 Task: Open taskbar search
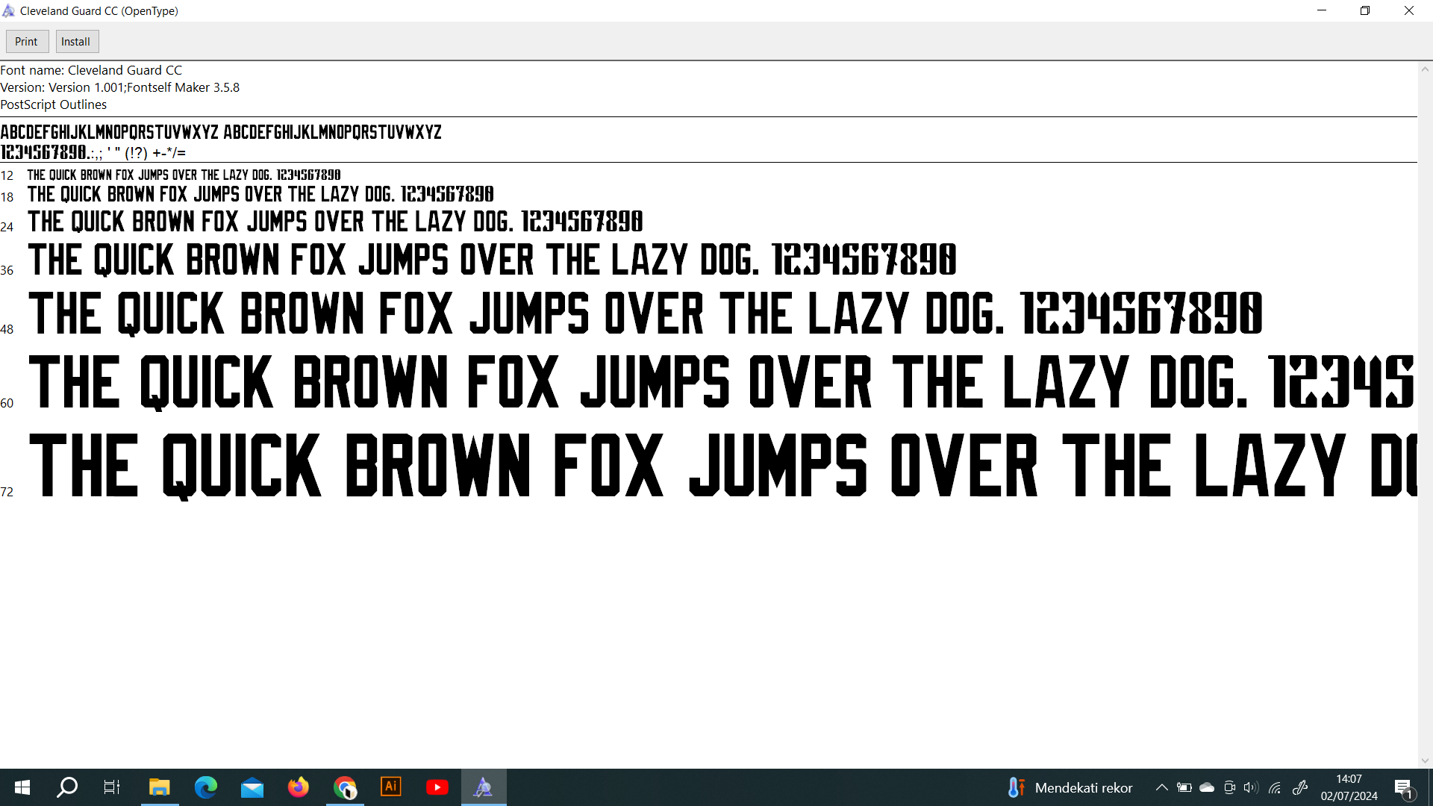click(x=67, y=787)
